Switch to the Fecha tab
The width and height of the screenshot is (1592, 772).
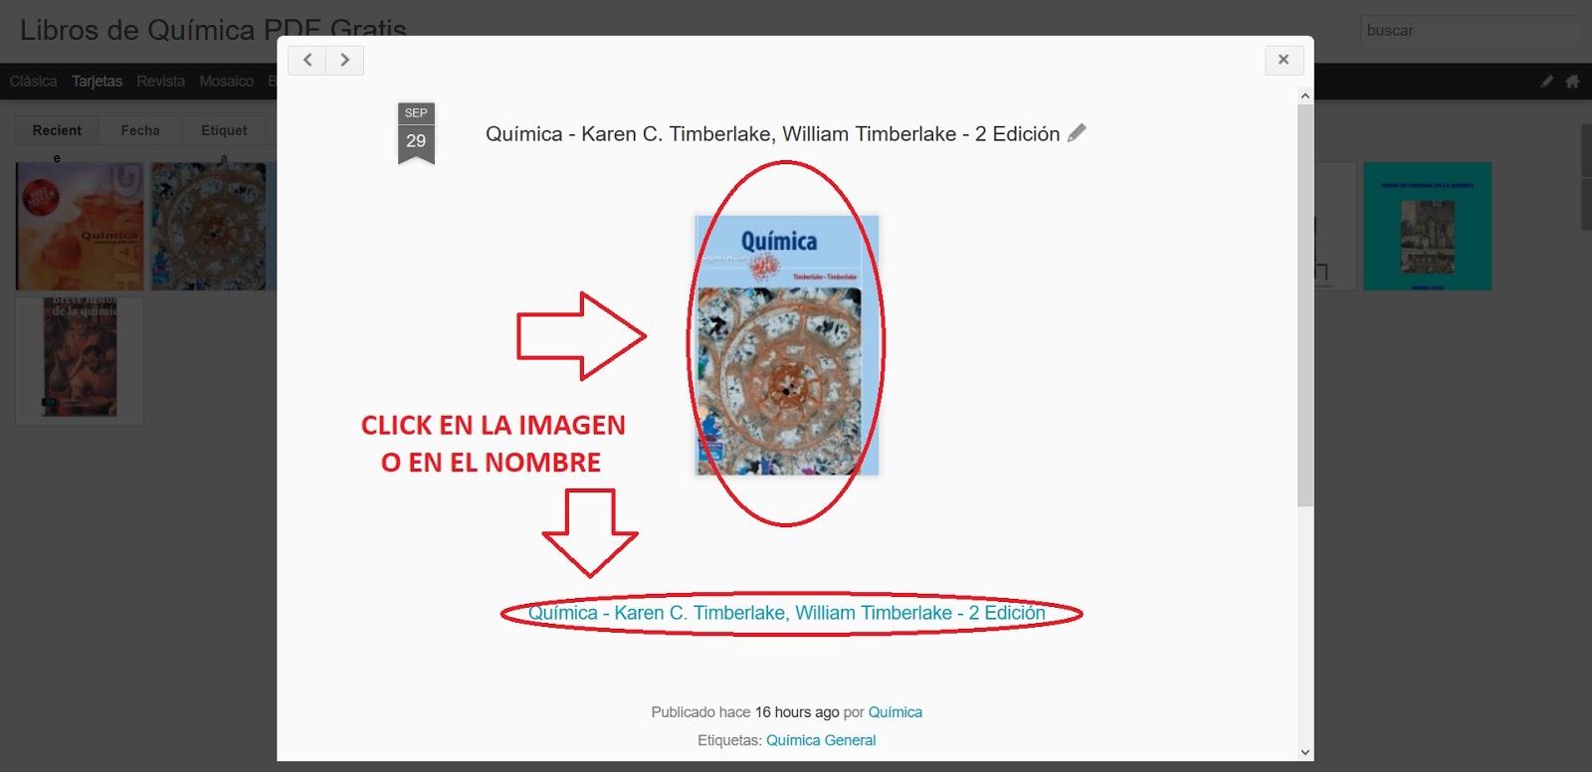click(x=140, y=130)
